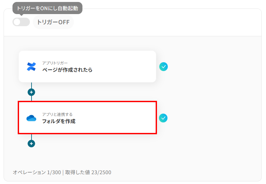Click the オペレーション 1/300 counter
This screenshot has width=266, height=184.
click(37, 172)
